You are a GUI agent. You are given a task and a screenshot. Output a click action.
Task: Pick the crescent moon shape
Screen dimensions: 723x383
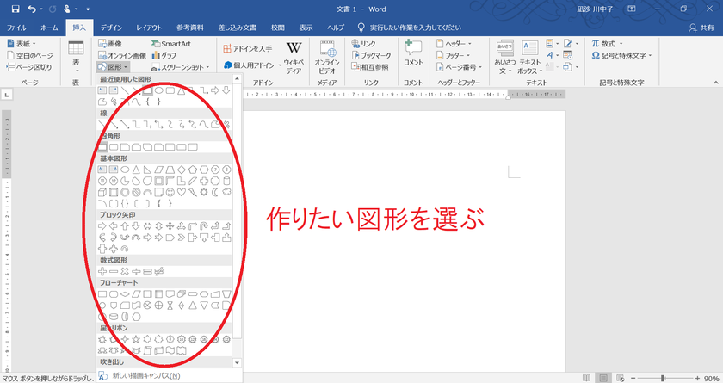pos(215,192)
